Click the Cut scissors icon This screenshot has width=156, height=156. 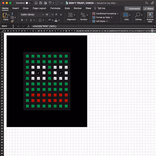point(12,14)
